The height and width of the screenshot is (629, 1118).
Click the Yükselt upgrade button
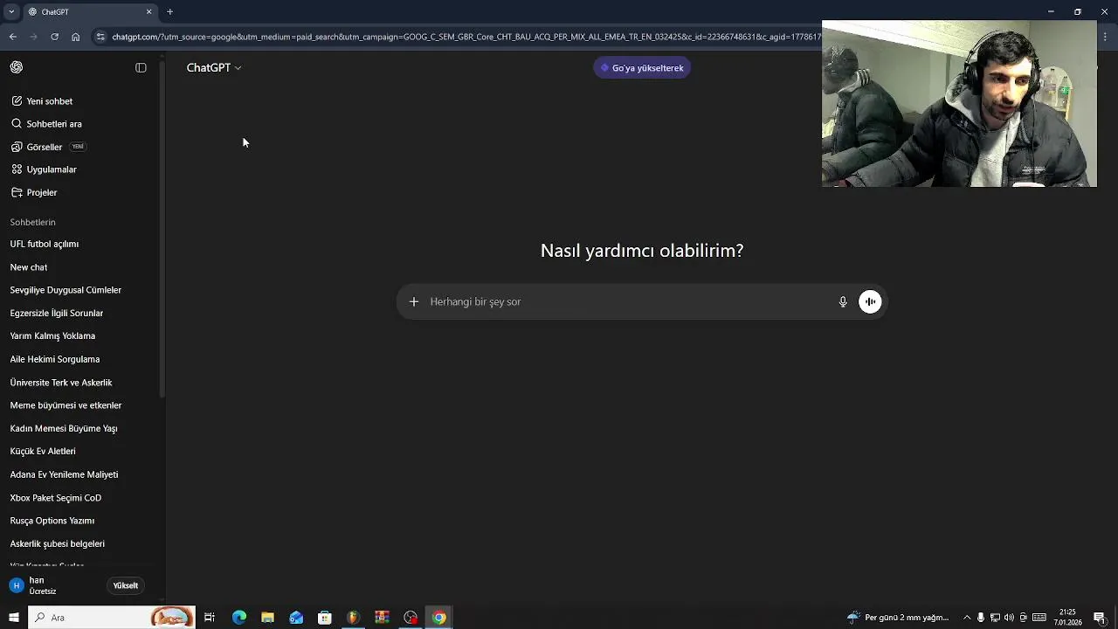pyautogui.click(x=125, y=585)
